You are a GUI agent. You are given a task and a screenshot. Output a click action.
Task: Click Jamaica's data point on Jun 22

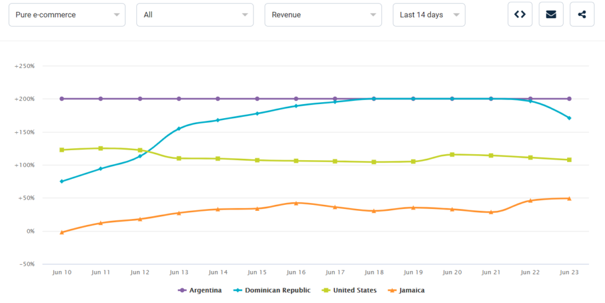(x=530, y=200)
